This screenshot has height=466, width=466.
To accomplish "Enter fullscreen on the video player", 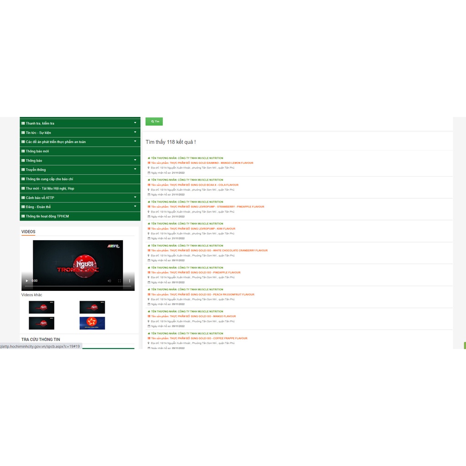I will tap(120, 281).
